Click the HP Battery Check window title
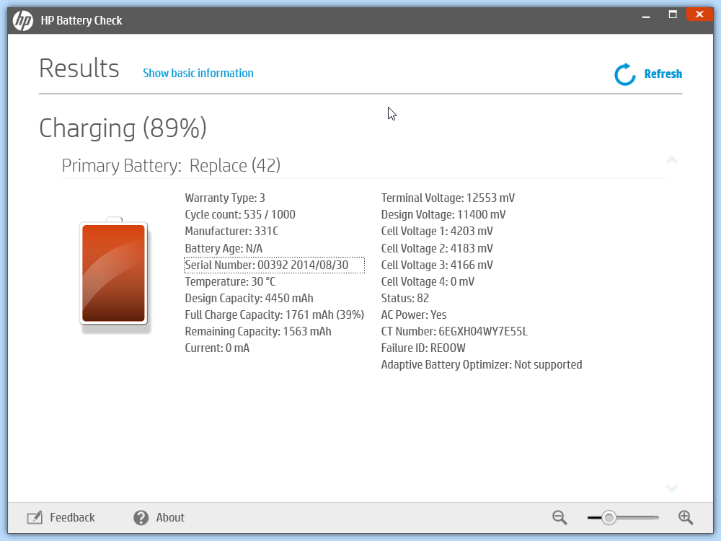The width and height of the screenshot is (721, 541). 81,20
